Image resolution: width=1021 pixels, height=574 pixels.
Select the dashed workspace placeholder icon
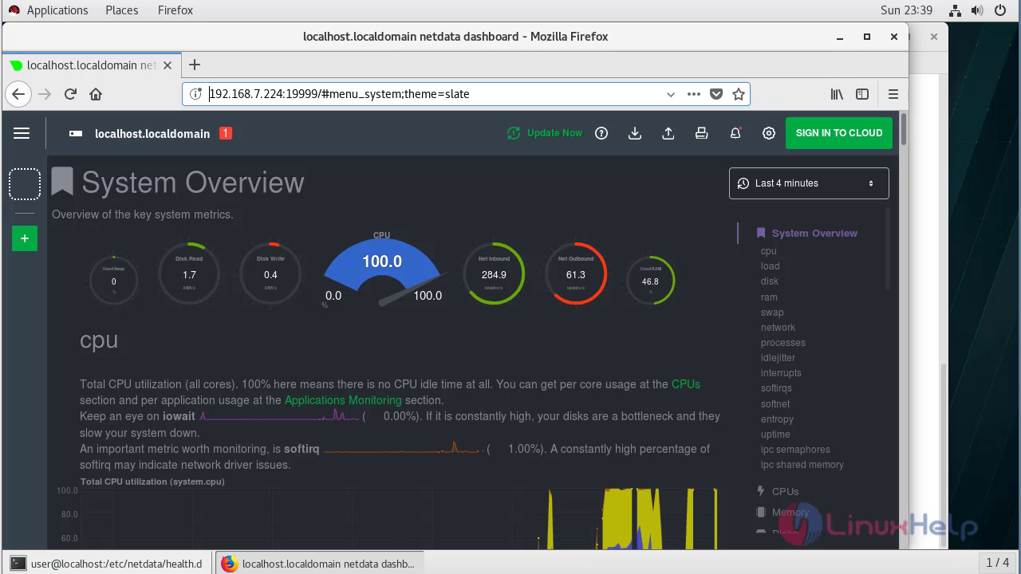coord(25,184)
